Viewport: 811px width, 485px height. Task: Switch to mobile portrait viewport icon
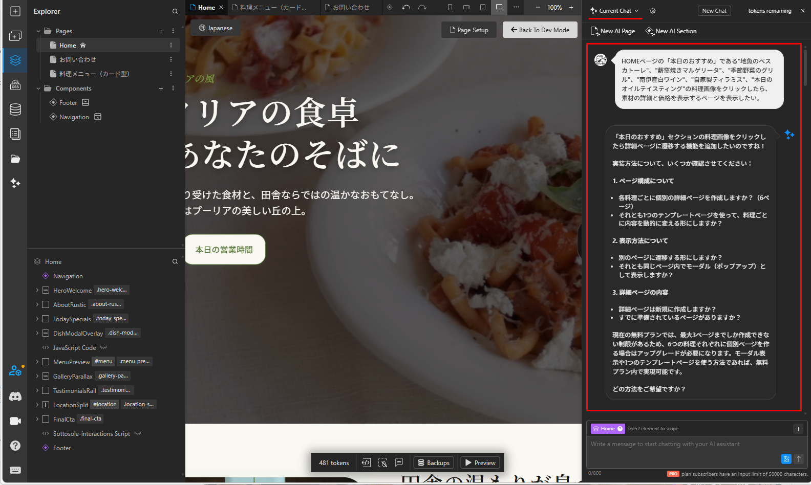click(450, 7)
